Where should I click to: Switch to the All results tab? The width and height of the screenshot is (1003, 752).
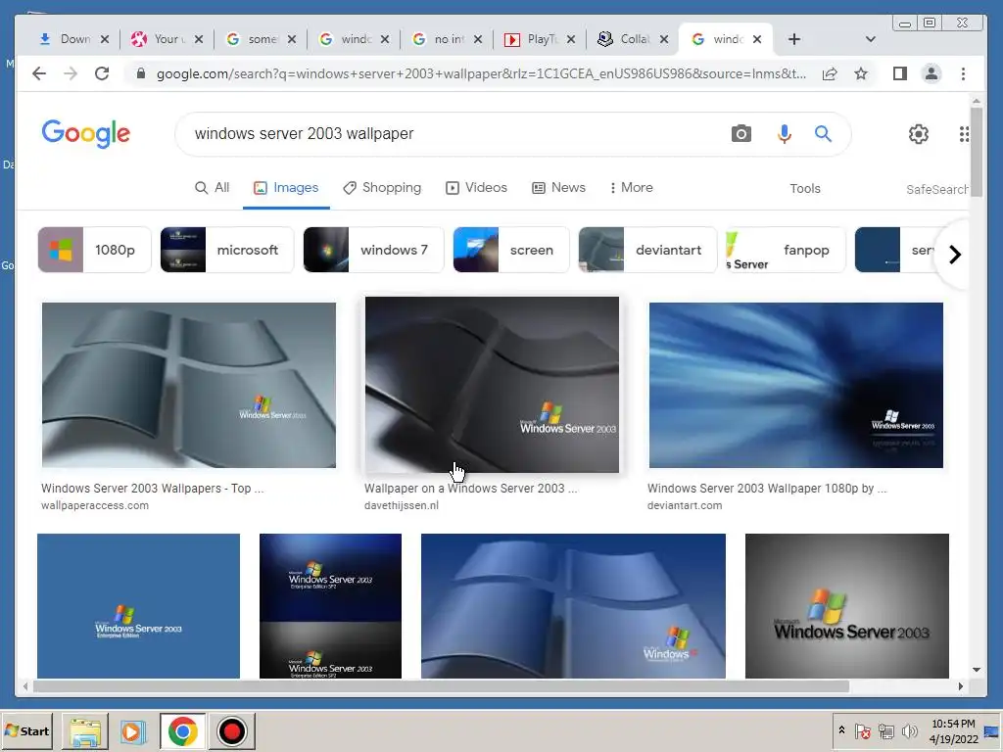(x=212, y=187)
